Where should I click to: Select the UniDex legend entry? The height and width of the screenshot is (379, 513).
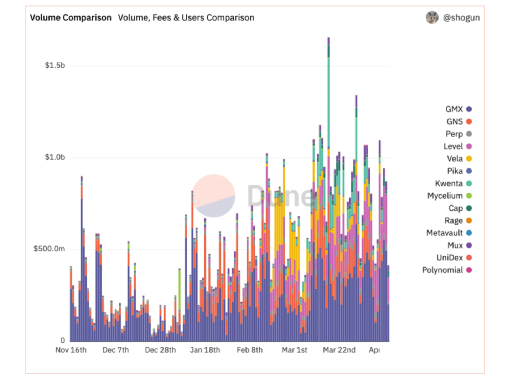(450, 258)
